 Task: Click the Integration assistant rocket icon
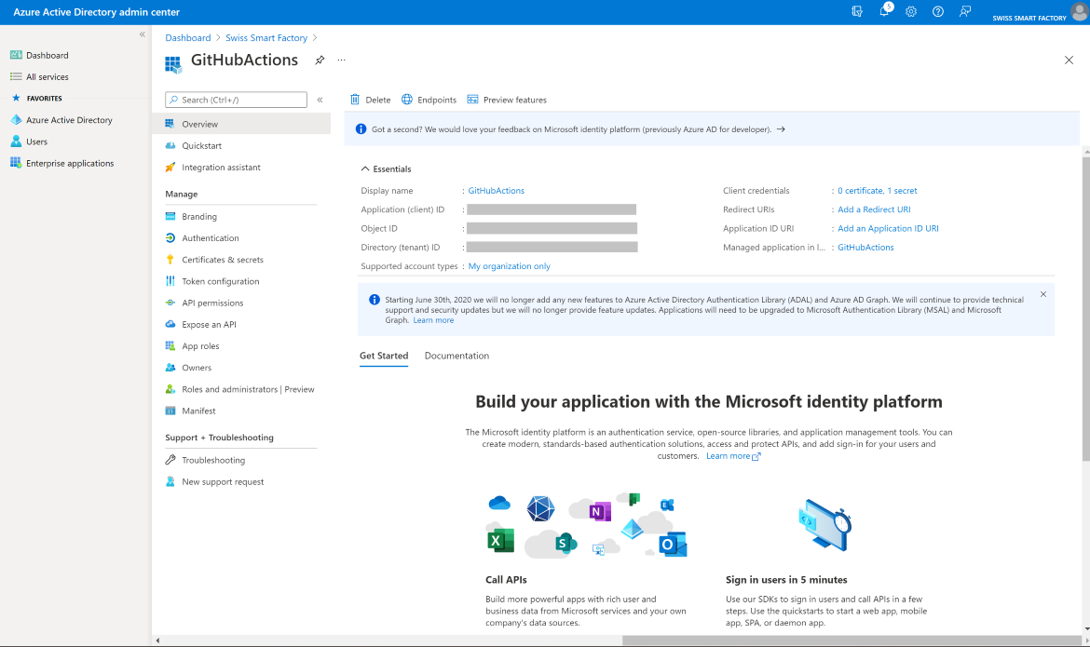coord(170,167)
